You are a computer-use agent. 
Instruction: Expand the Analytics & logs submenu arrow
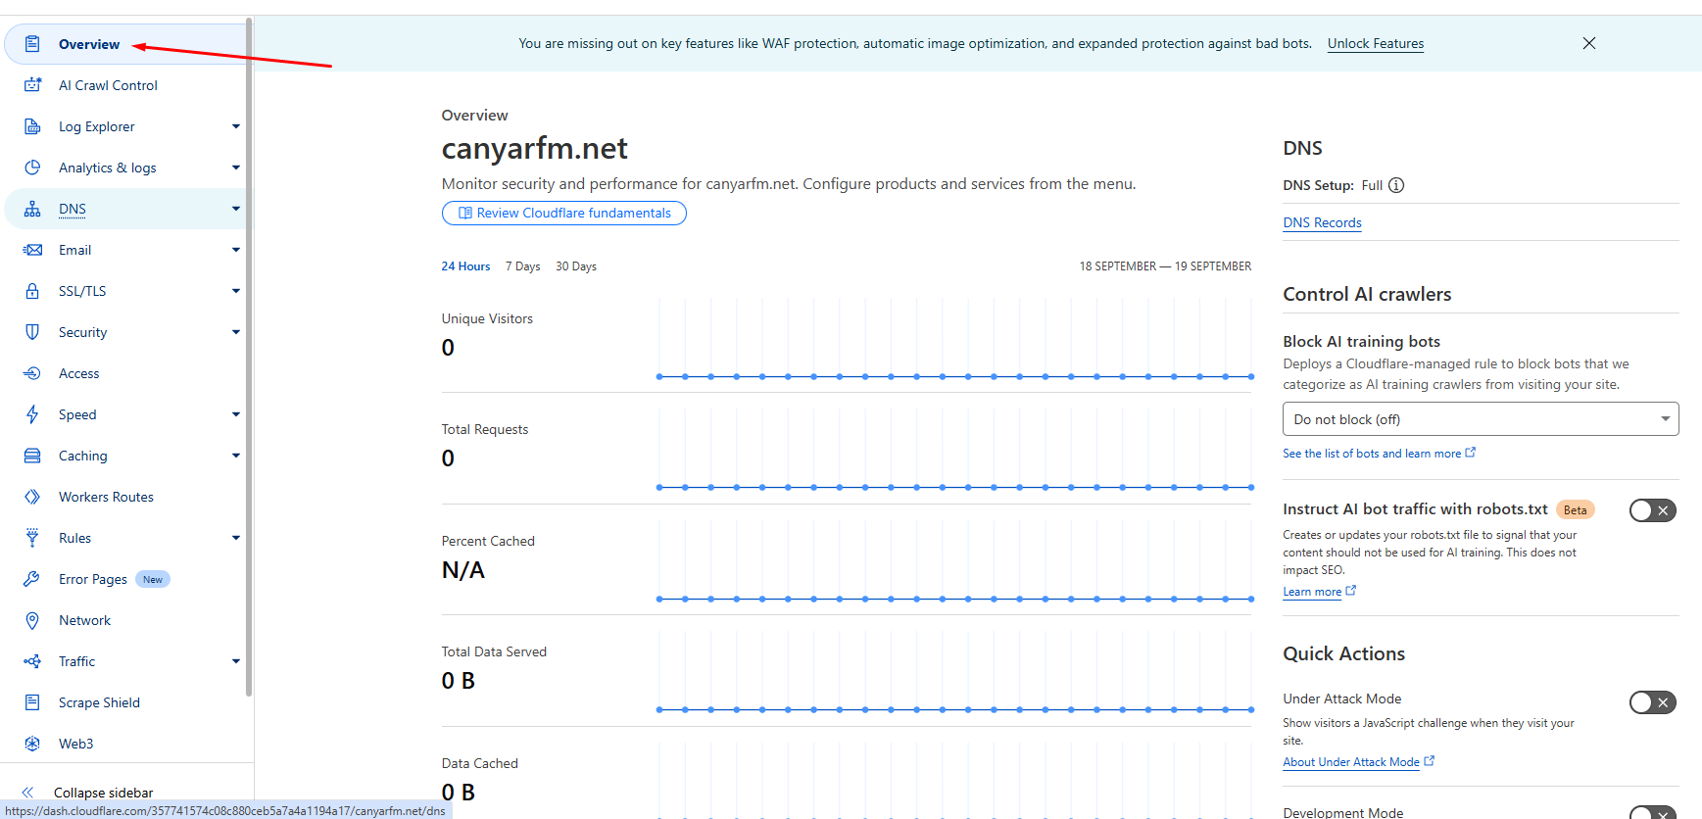[236, 168]
